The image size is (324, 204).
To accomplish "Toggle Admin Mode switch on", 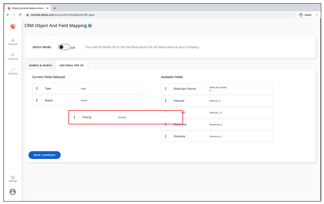I will 64,47.
